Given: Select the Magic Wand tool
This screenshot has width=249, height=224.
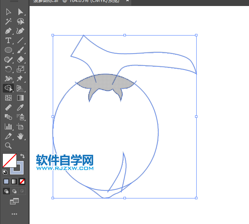Looking at the screenshot, I should pos(8,22).
